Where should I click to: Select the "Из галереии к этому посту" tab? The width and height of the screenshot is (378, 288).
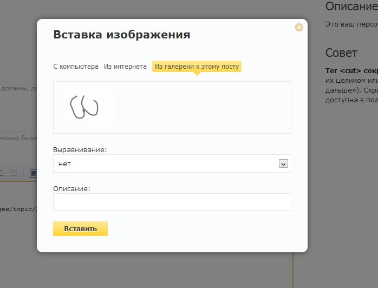pyautogui.click(x=197, y=67)
